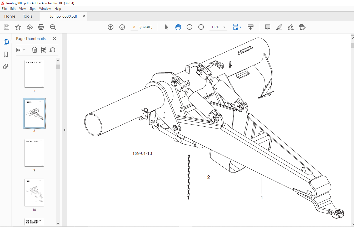Select the page 8 thumbnail
Viewport: 354px width, 227px height.
34,113
